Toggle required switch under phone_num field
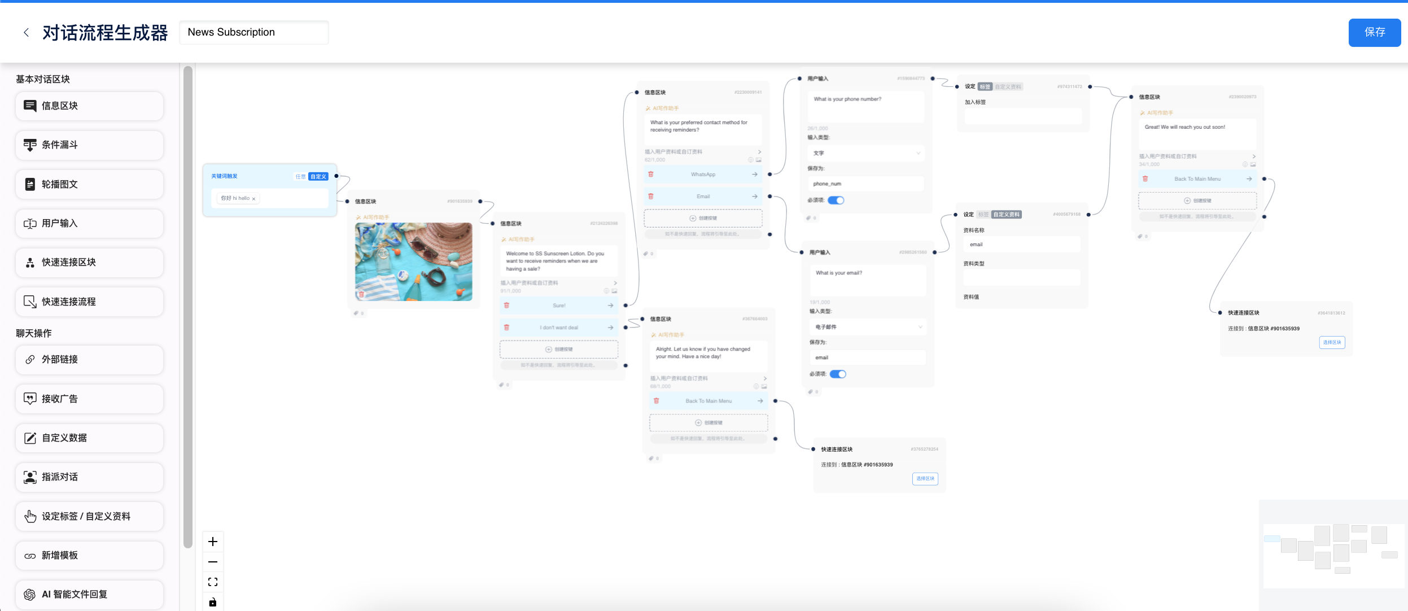 [836, 200]
